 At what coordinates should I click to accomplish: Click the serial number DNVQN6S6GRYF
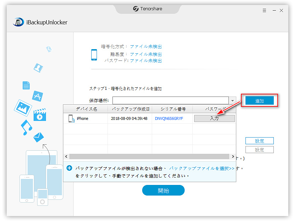pos(169,118)
